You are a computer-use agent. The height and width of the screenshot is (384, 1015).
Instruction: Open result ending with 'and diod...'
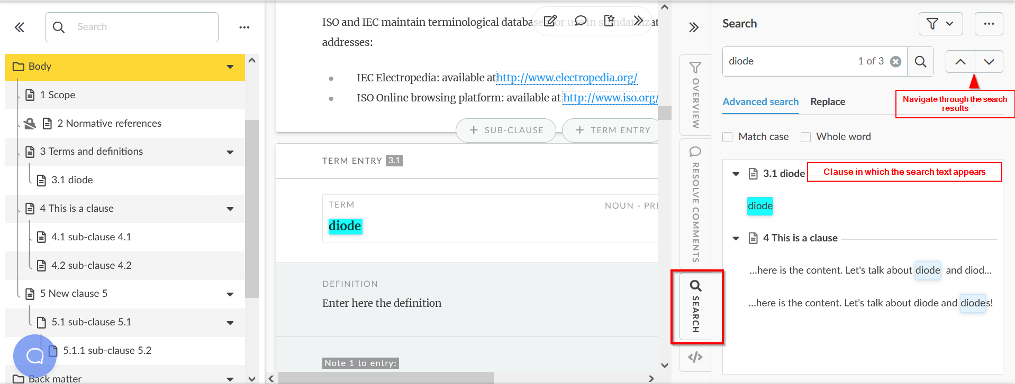pyautogui.click(x=871, y=270)
